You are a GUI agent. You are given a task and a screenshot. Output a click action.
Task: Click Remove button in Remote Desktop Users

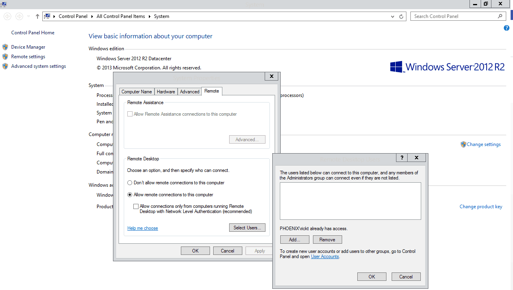click(327, 240)
